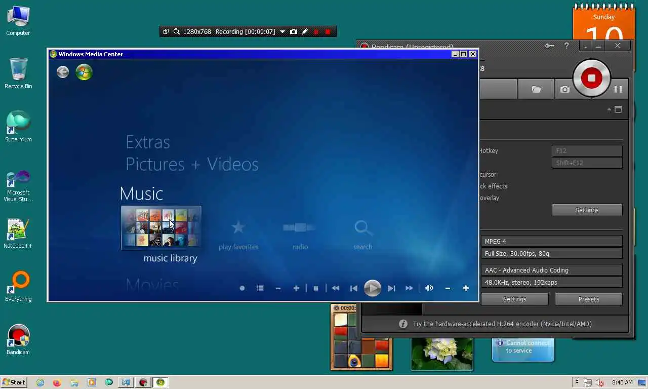Open recording bar dropdown arrow
This screenshot has height=389, width=648.
point(282,32)
